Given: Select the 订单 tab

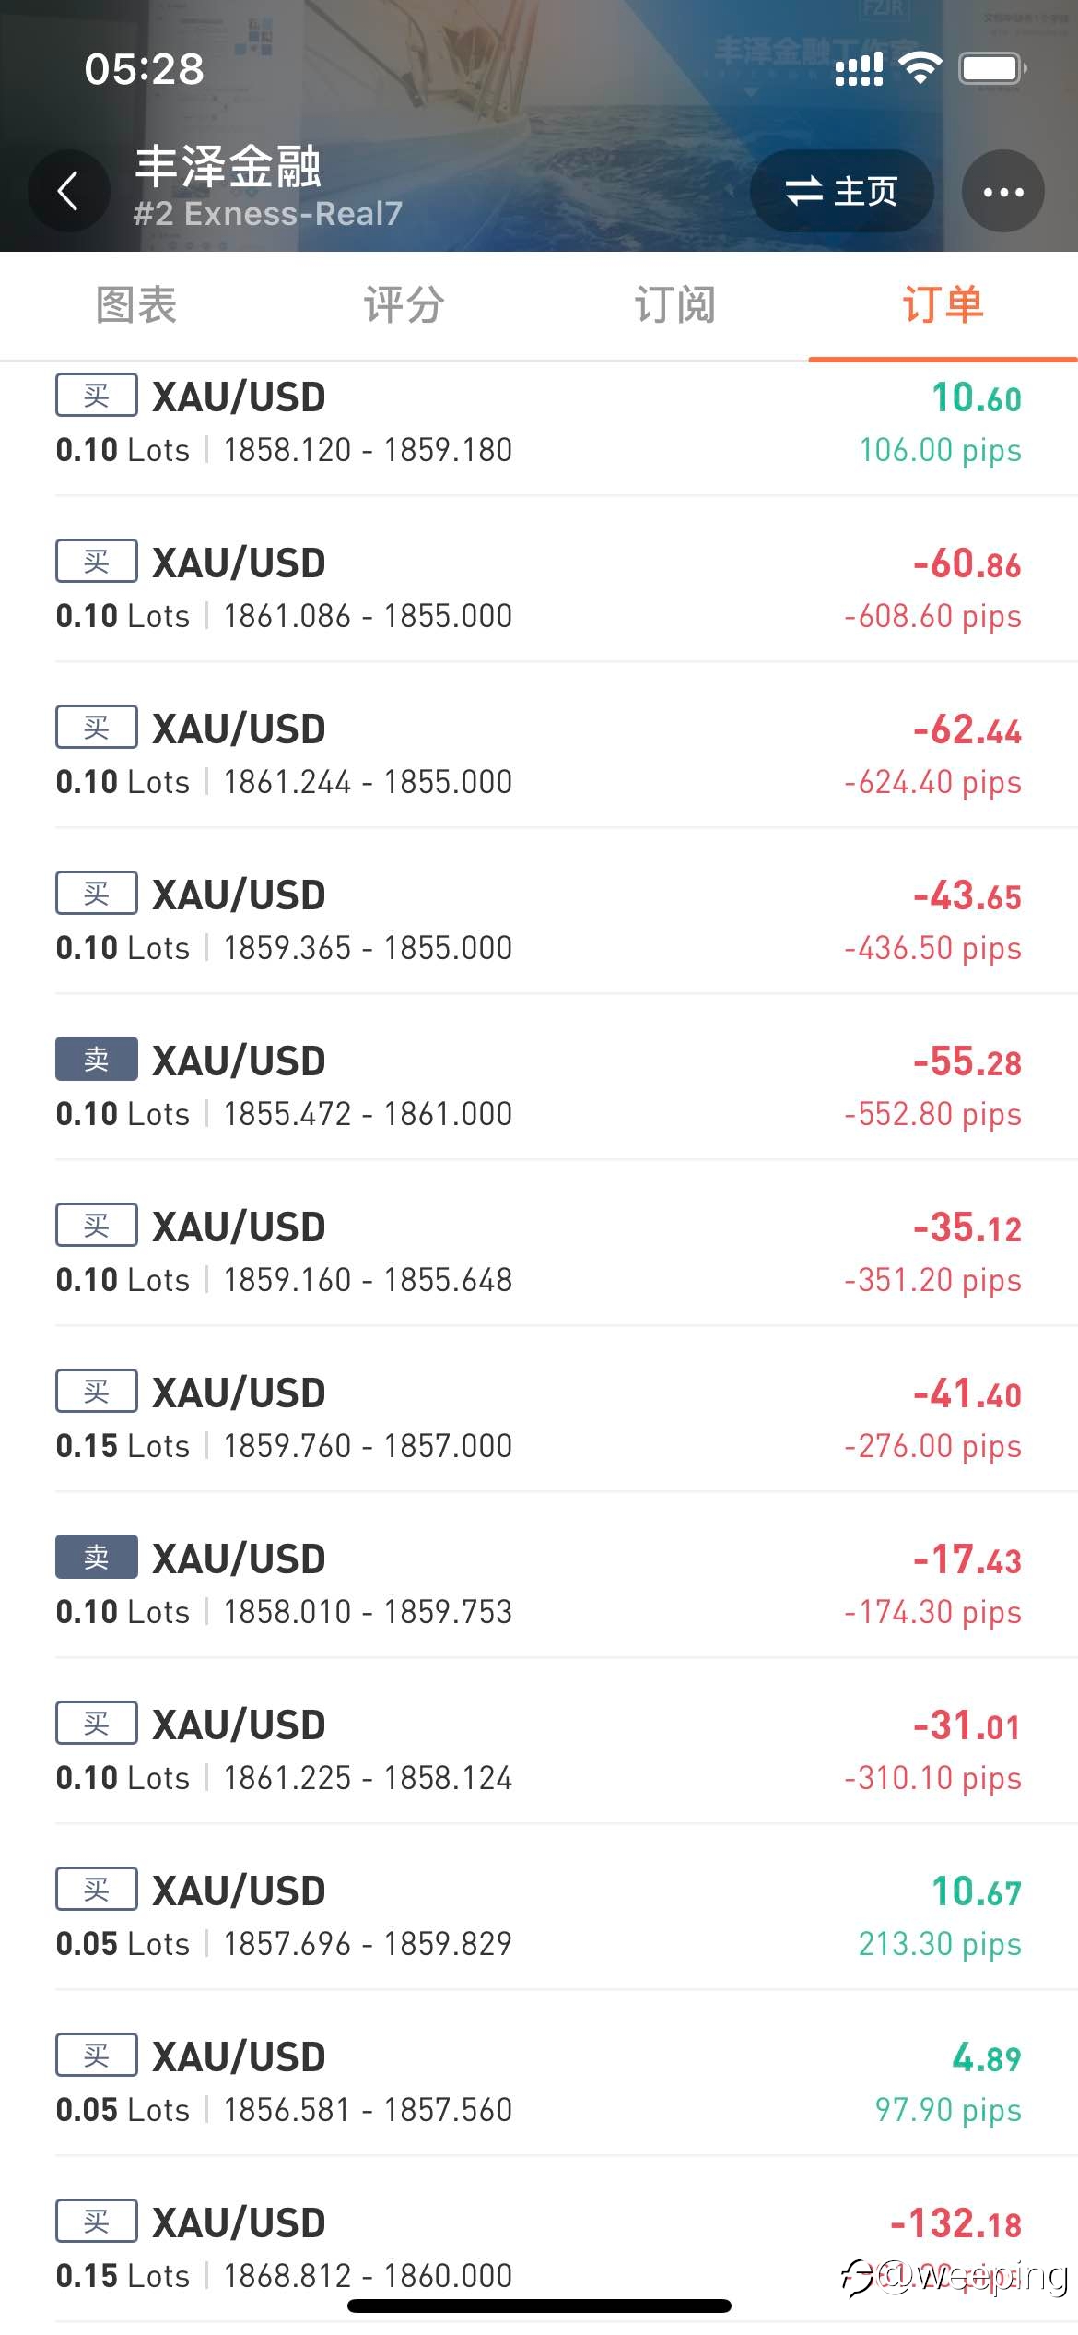Looking at the screenshot, I should click(x=943, y=305).
